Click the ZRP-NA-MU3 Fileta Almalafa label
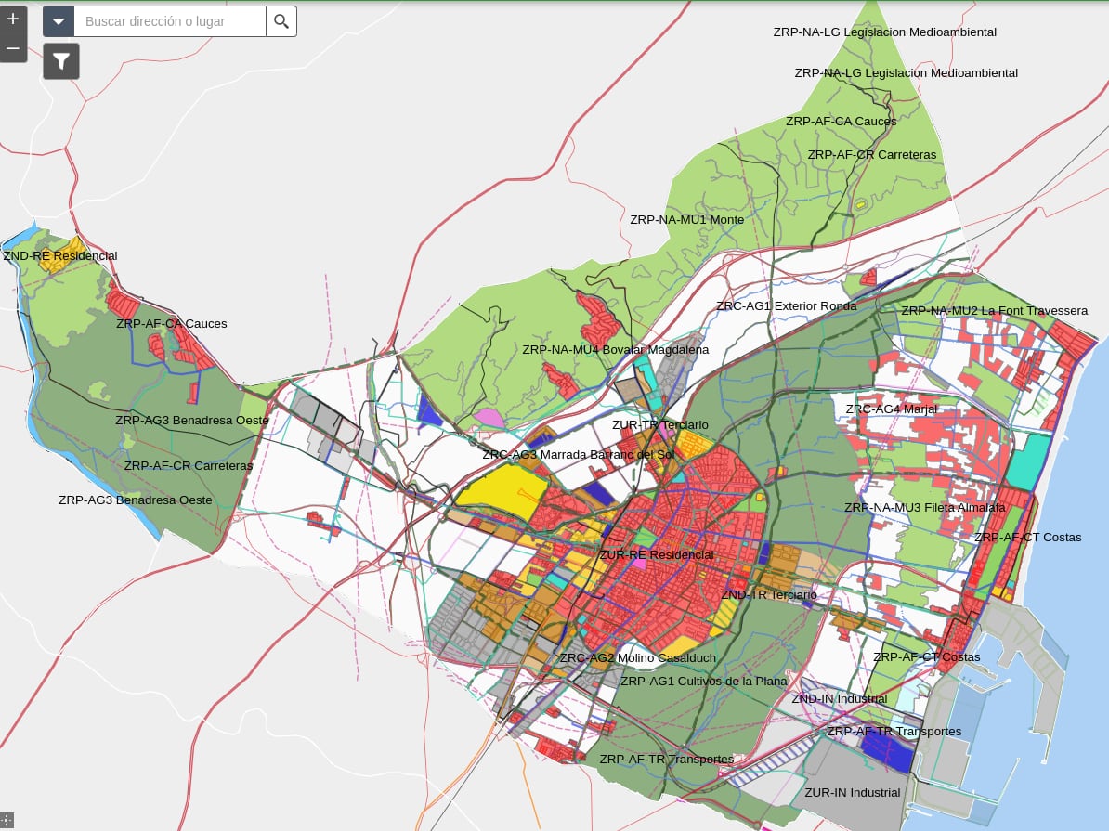 tap(924, 508)
